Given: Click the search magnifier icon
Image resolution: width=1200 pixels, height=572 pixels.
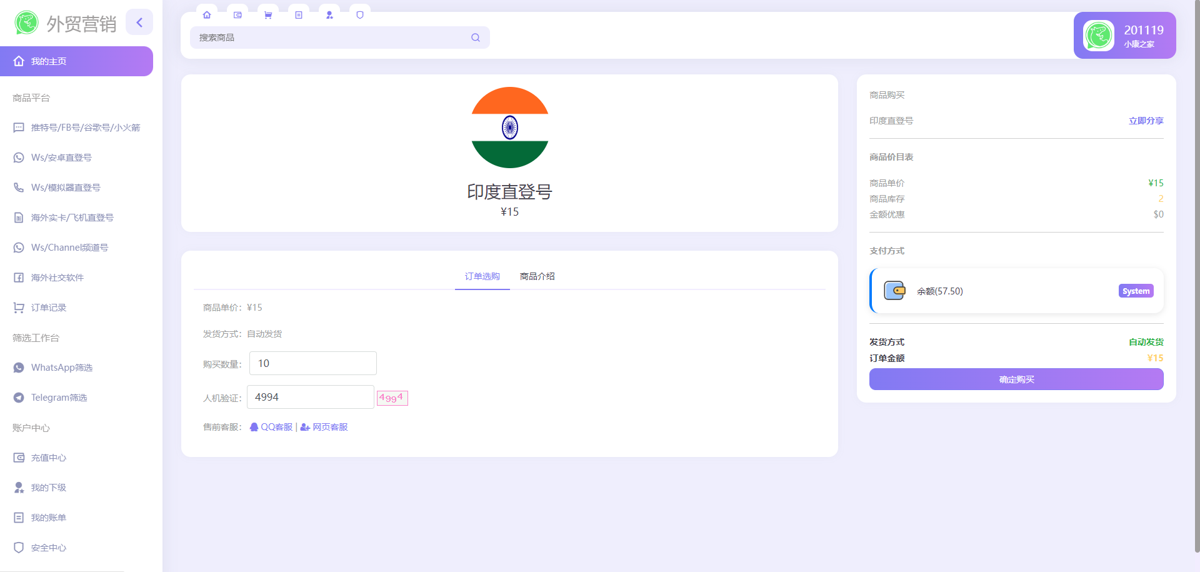Looking at the screenshot, I should 475,38.
